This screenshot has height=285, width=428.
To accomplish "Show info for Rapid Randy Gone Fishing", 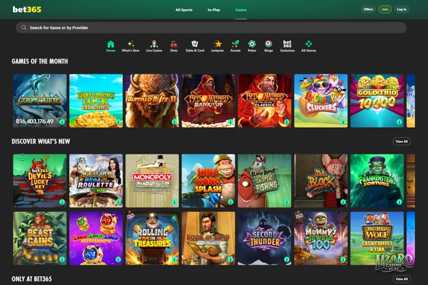I will point(287,202).
